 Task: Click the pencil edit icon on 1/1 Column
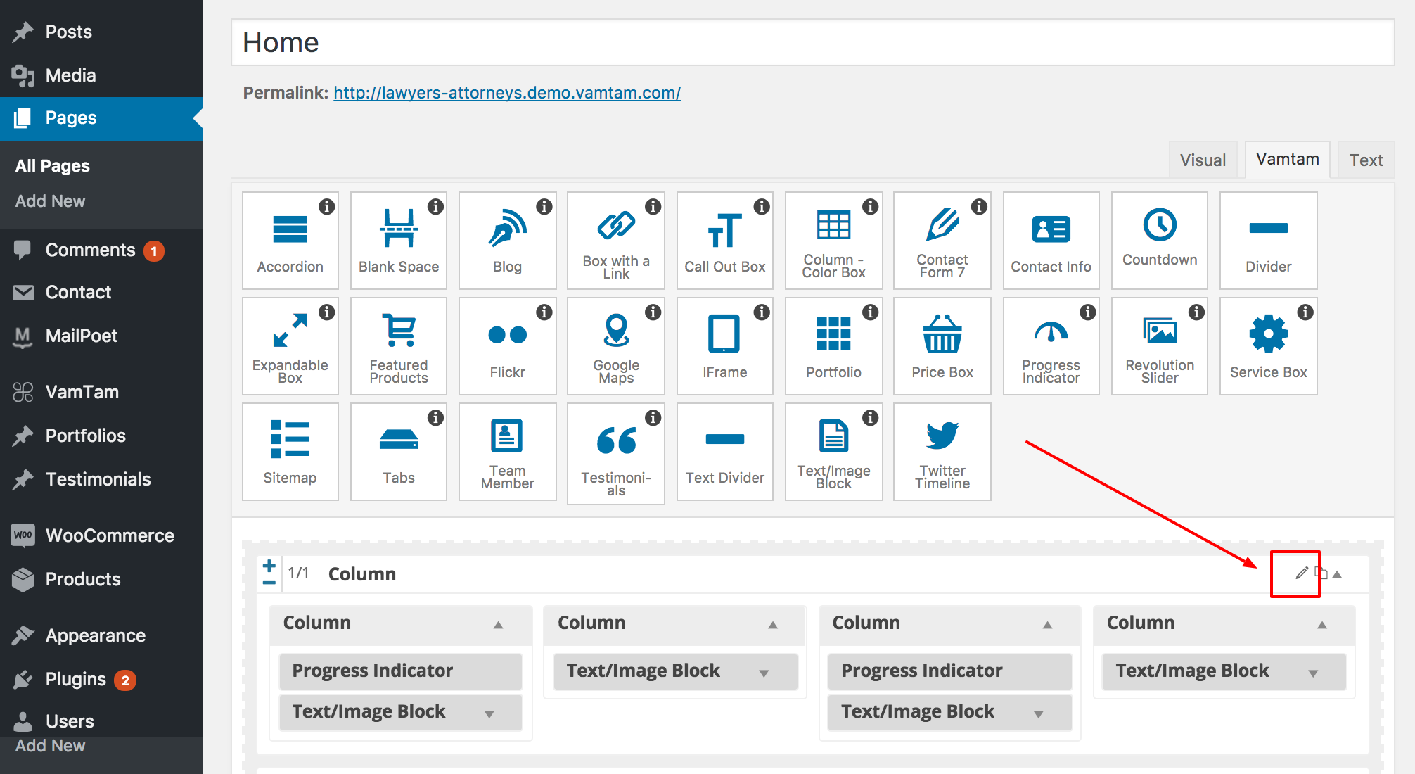click(x=1302, y=573)
